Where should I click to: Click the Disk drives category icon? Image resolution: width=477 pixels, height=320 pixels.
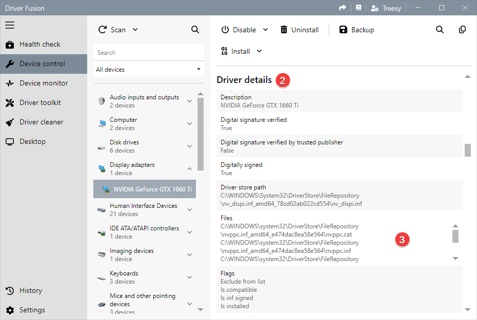(x=102, y=148)
